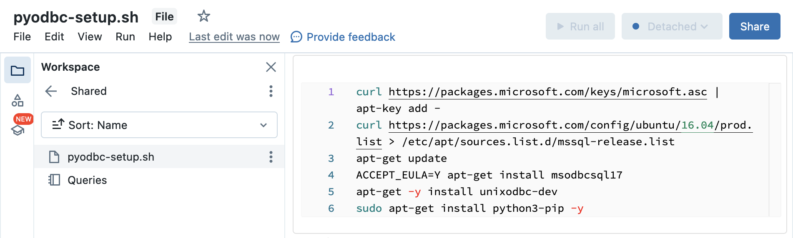Click the Provide feedback chat icon
This screenshot has width=793, height=238.
296,37
